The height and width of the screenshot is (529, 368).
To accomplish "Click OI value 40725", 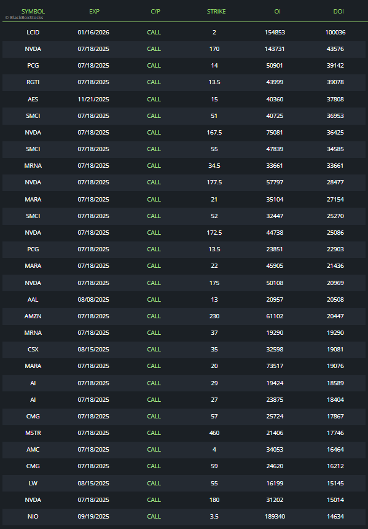I will click(x=275, y=116).
